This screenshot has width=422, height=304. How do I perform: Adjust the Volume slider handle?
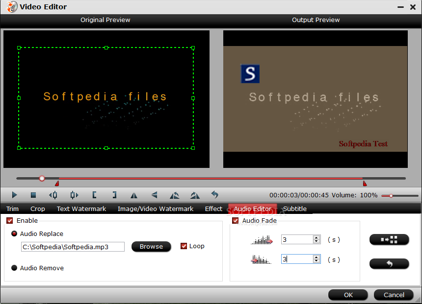[391, 196]
